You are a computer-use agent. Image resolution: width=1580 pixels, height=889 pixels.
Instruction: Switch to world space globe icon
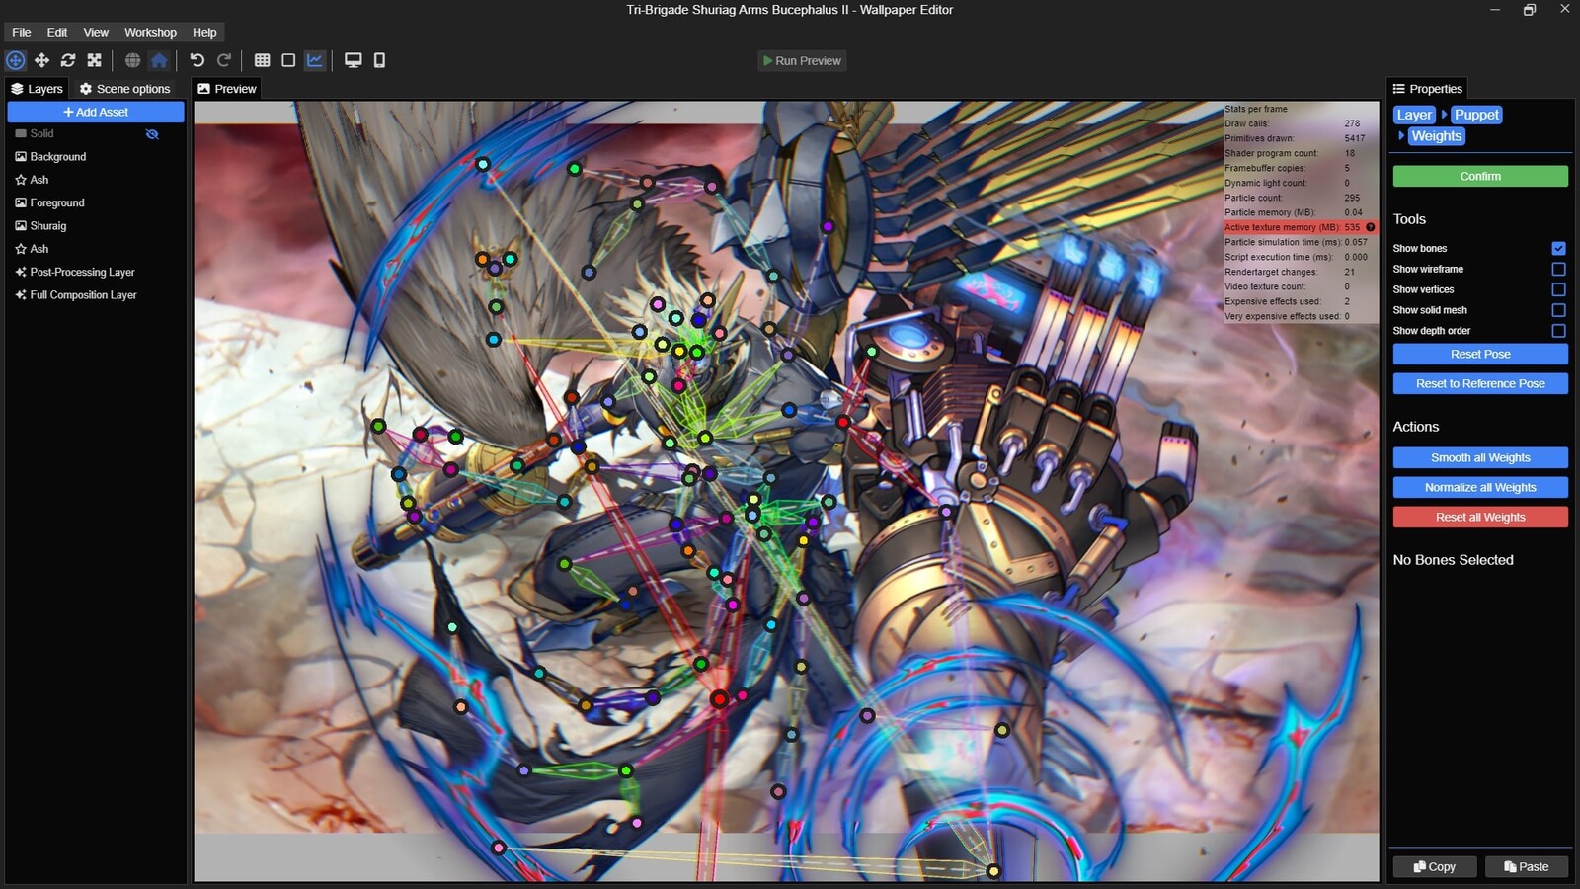[132, 60]
